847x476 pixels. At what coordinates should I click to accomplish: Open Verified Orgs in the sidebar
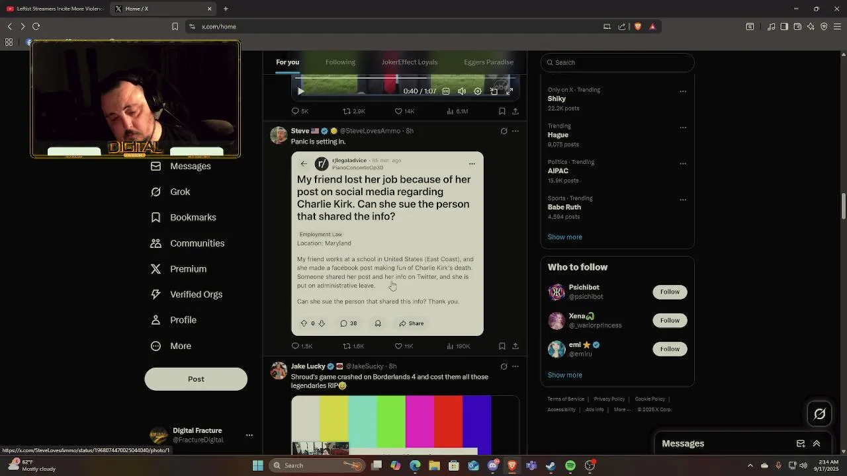pos(187,294)
